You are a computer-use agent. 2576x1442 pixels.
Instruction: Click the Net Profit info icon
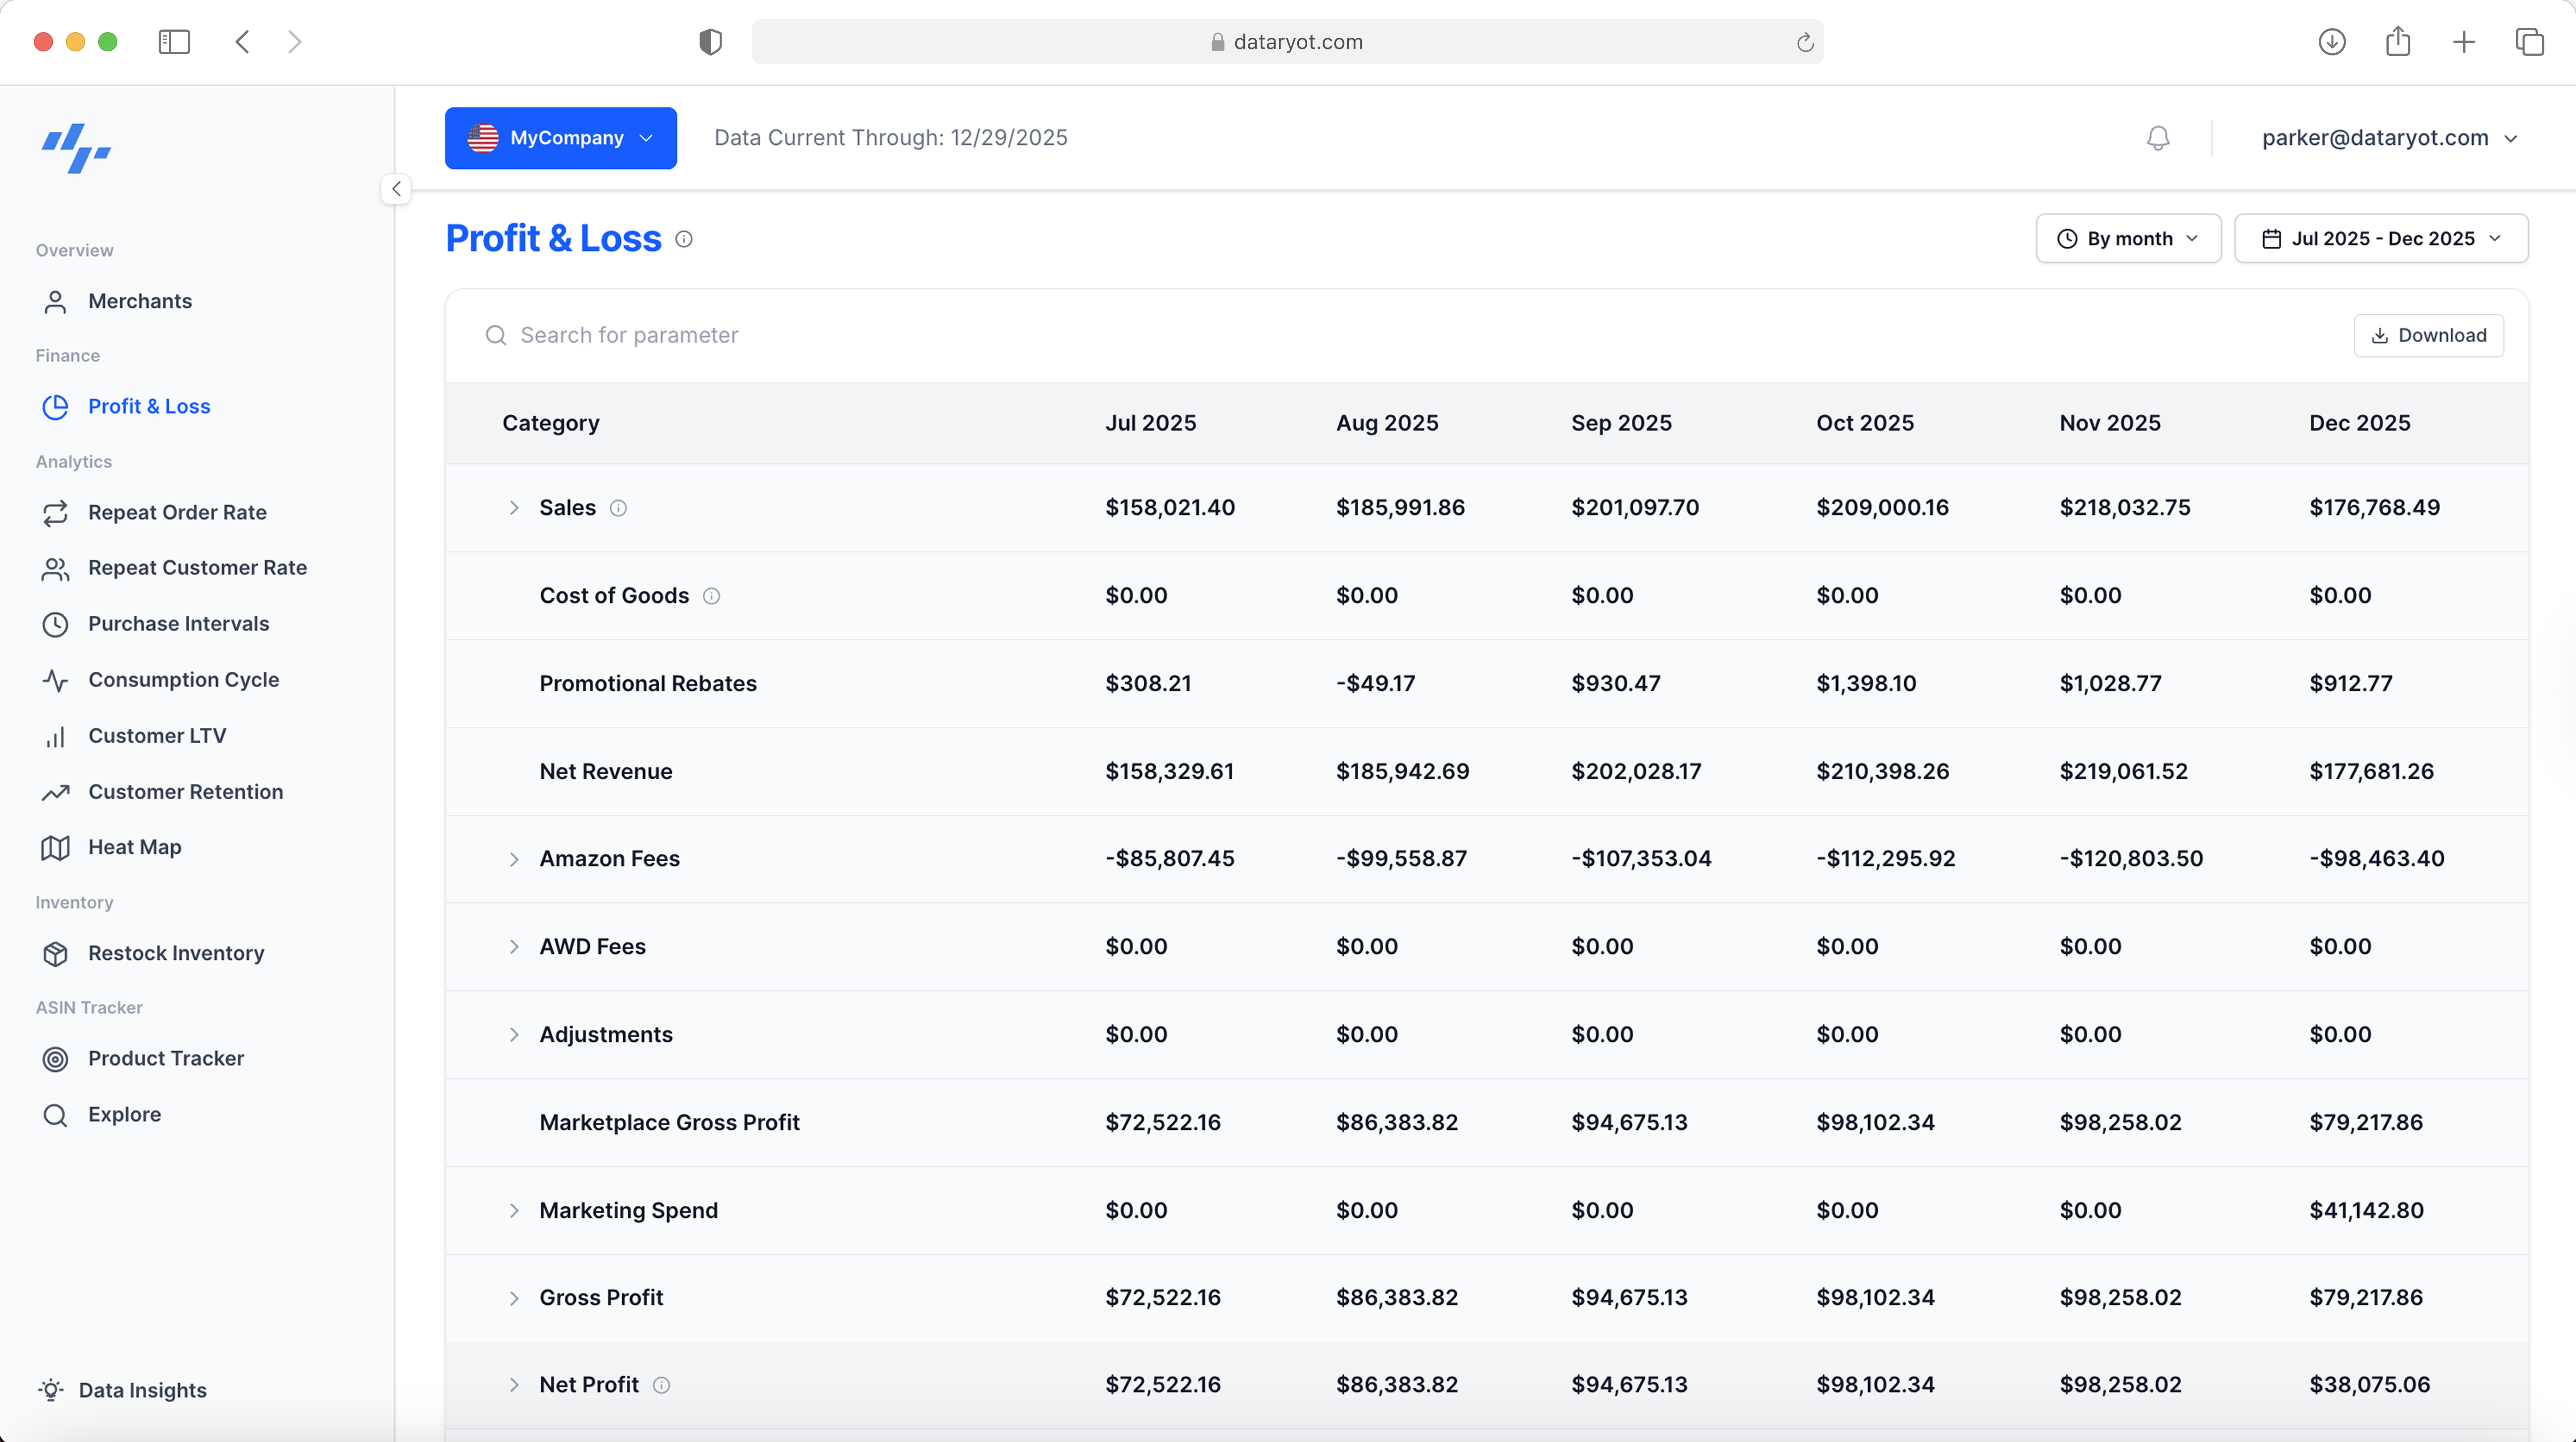point(661,1385)
